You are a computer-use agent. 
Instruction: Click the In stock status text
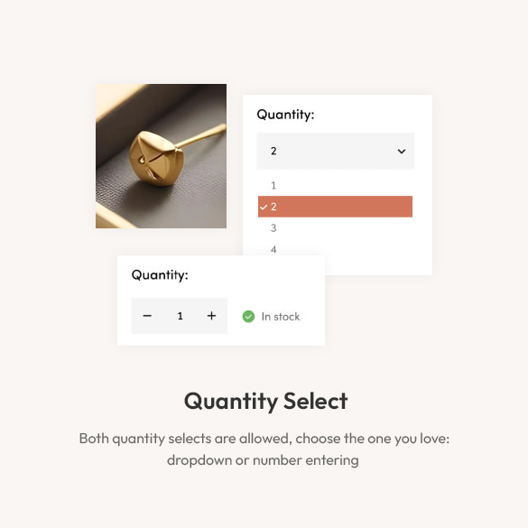coord(281,317)
